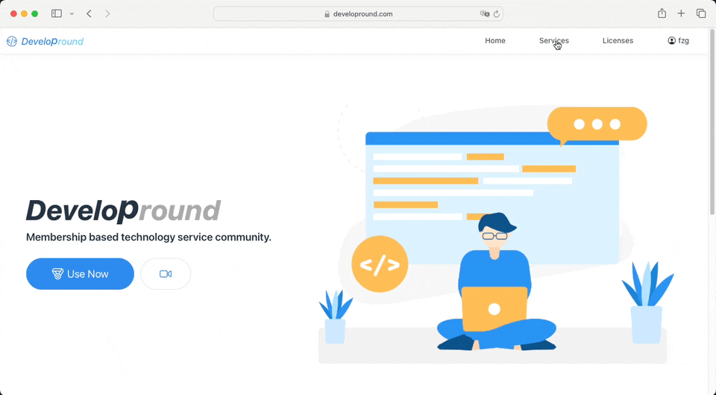The image size is (716, 395).
Task: Go back to previous page
Action: (x=89, y=13)
